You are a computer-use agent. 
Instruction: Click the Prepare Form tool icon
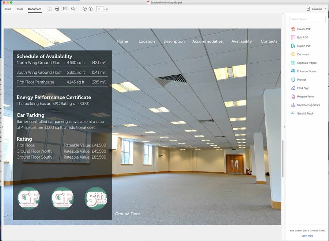pyautogui.click(x=293, y=97)
